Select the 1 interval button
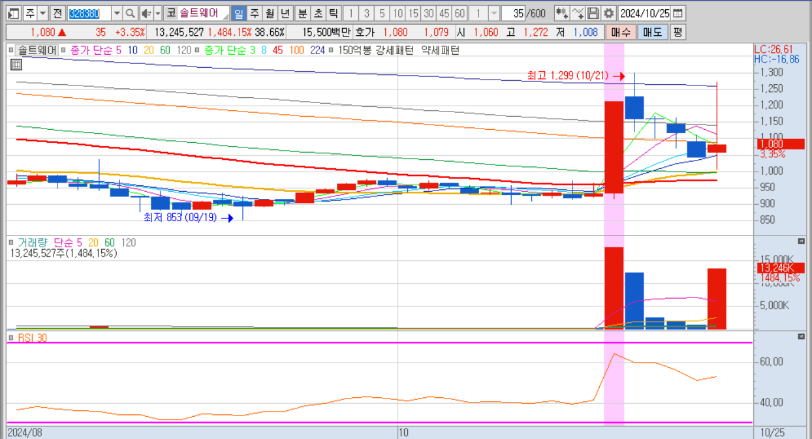Viewport: 812px width, 439px height. click(351, 13)
